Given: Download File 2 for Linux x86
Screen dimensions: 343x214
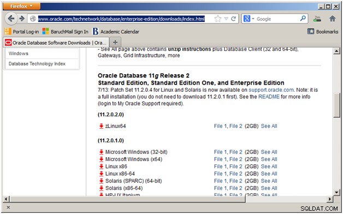Looking at the screenshot, I should [236, 167].
